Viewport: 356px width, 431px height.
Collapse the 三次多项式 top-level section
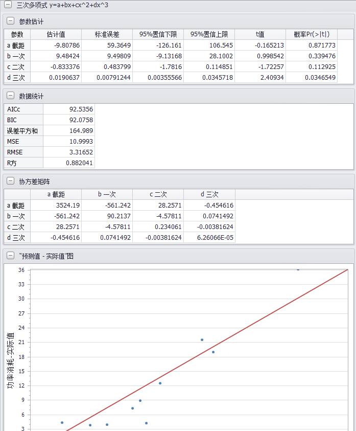click(7, 5)
